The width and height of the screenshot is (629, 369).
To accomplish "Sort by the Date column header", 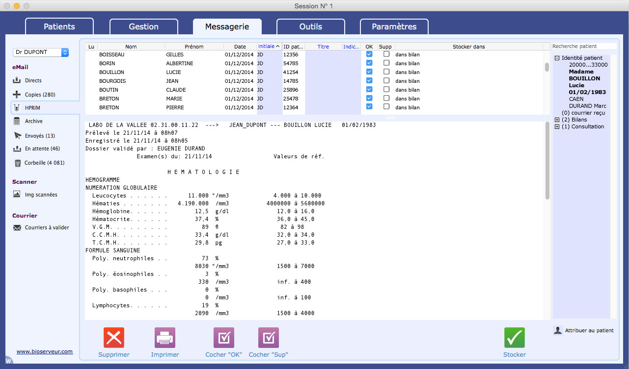I will [x=240, y=47].
